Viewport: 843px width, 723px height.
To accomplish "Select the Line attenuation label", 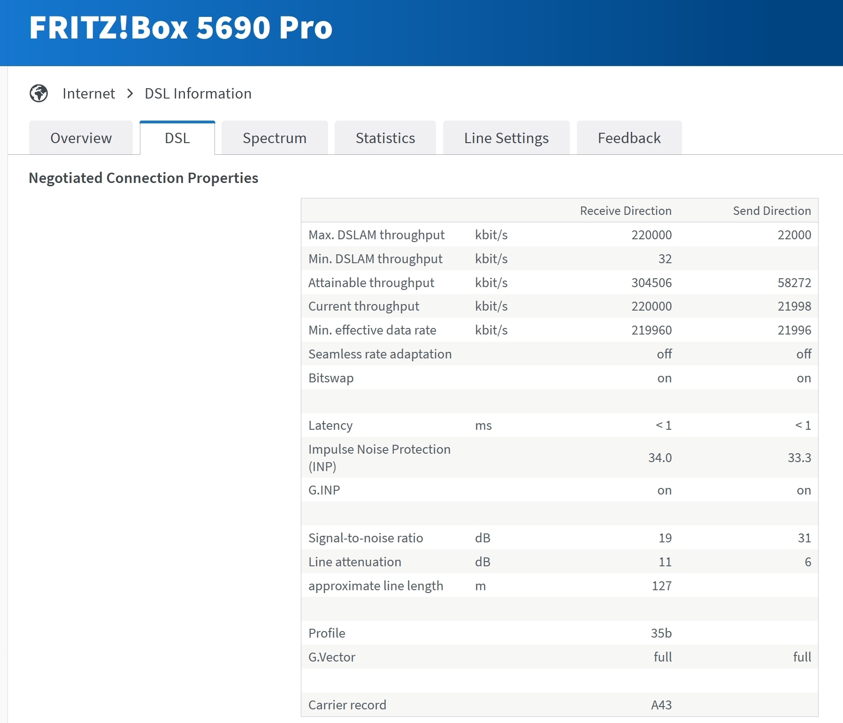I will [354, 562].
